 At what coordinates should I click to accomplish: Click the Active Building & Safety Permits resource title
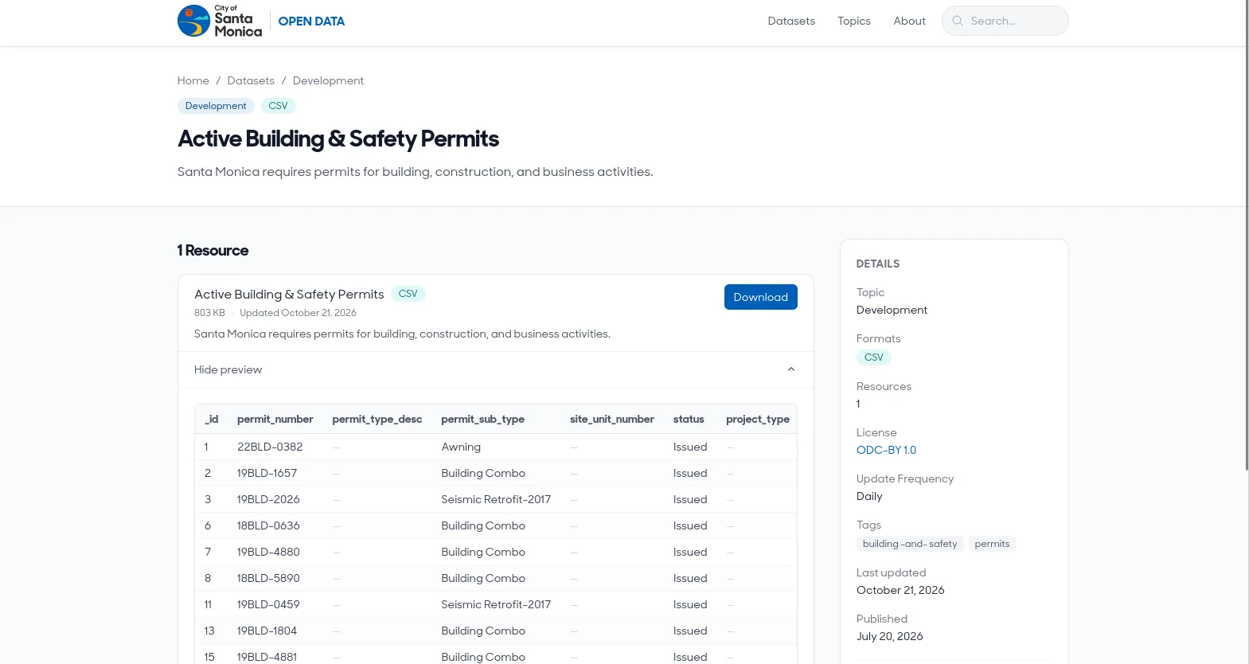pos(289,295)
